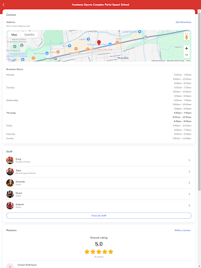The height and width of the screenshot is (268, 201).
Task: Zoom in on the map
Action: [186, 48]
